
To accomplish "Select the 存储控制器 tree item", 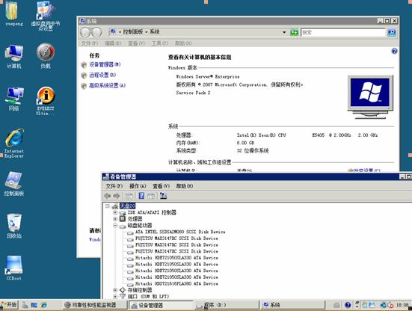I will click(x=140, y=290).
